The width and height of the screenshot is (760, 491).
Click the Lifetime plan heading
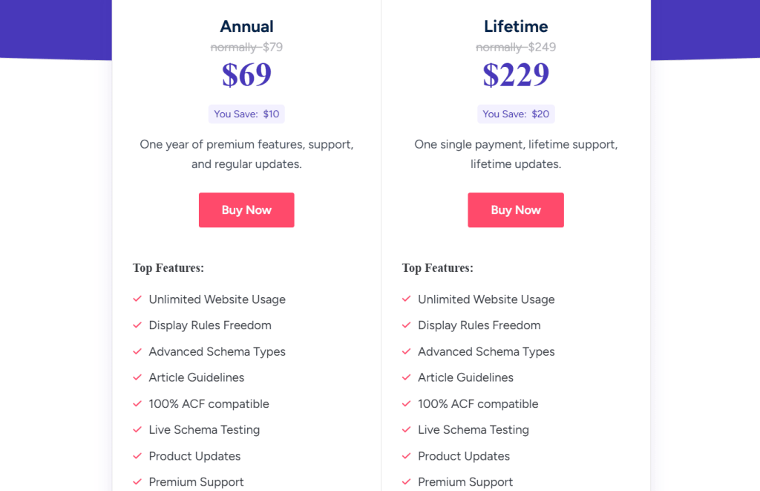(516, 27)
